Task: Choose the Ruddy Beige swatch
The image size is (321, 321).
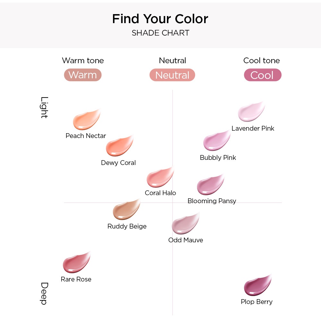Action: click(126, 210)
